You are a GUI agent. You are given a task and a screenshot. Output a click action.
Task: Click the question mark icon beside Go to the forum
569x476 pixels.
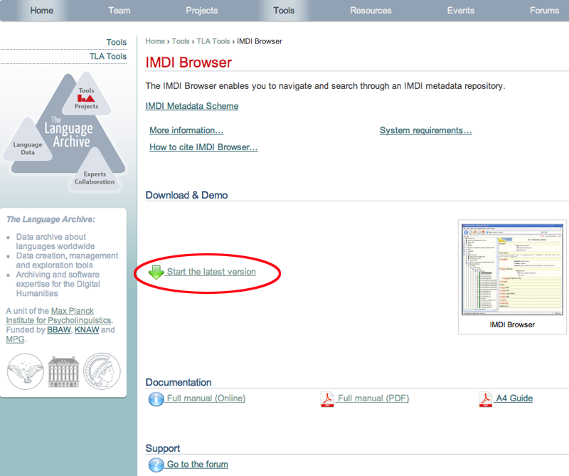pos(156,465)
